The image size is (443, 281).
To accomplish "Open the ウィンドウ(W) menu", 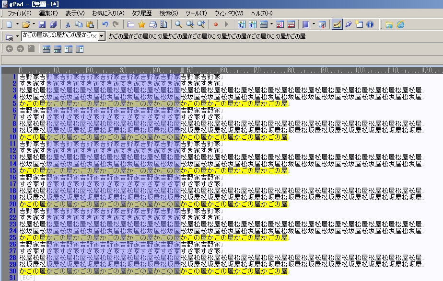I will coord(228,13).
